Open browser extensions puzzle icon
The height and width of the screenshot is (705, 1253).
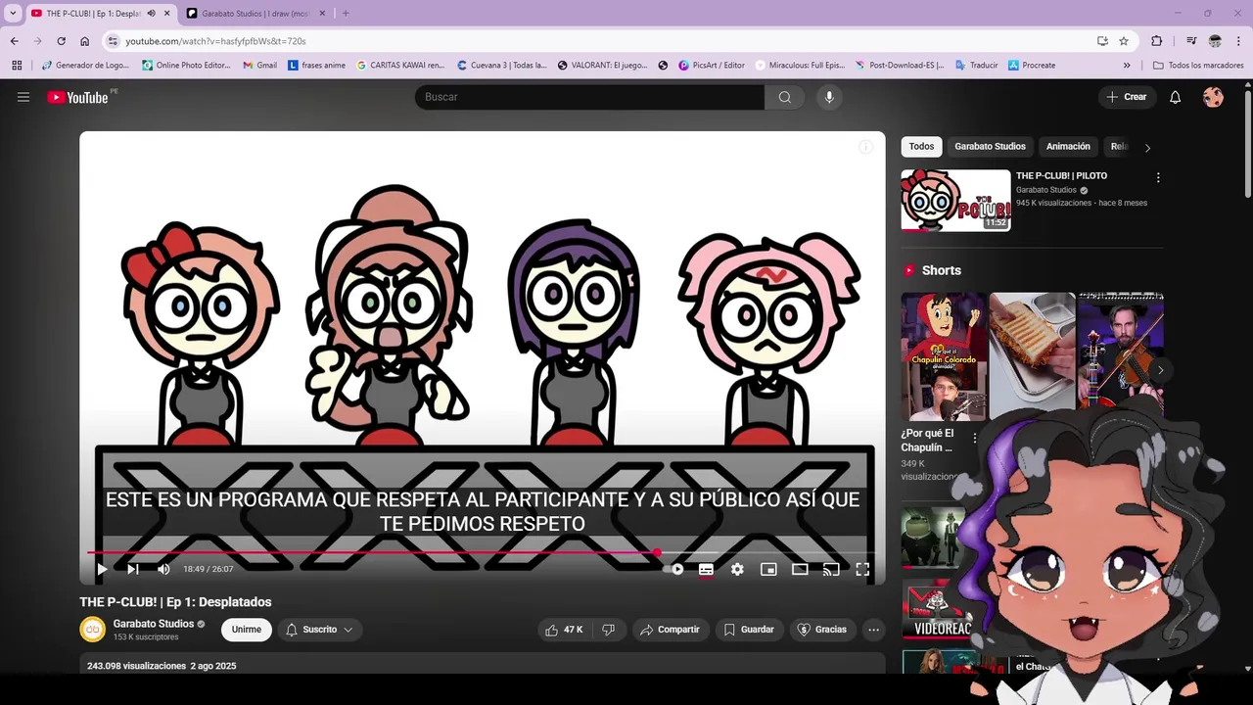click(x=1156, y=41)
